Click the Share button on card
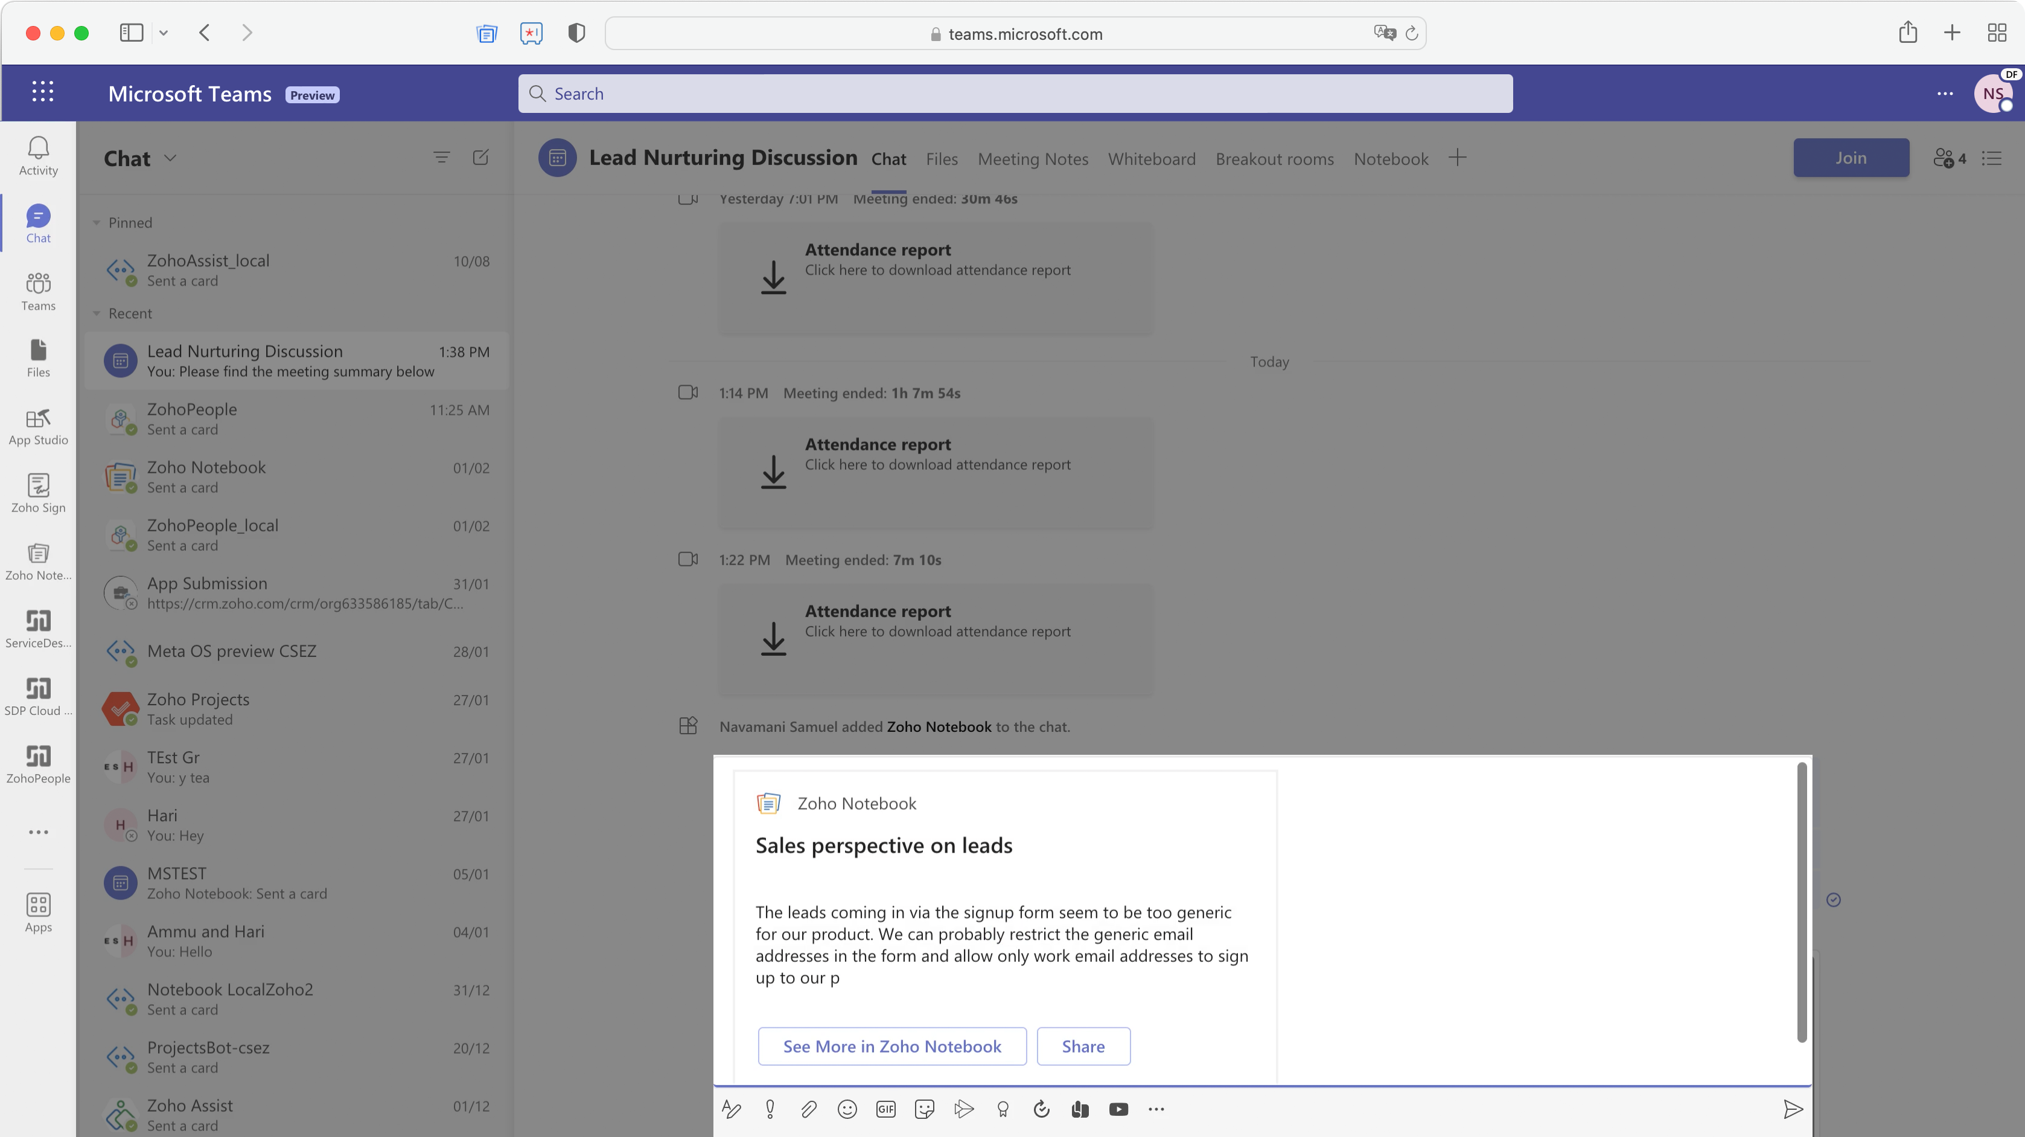The width and height of the screenshot is (2025, 1137). (x=1082, y=1046)
